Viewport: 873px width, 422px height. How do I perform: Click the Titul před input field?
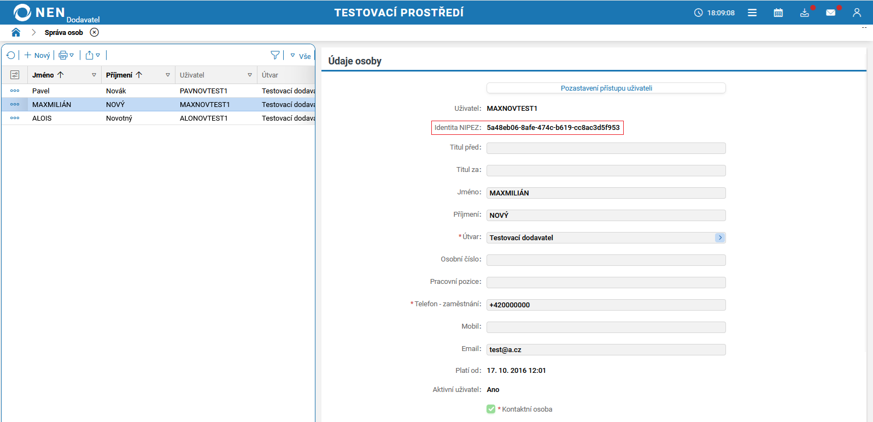point(606,148)
